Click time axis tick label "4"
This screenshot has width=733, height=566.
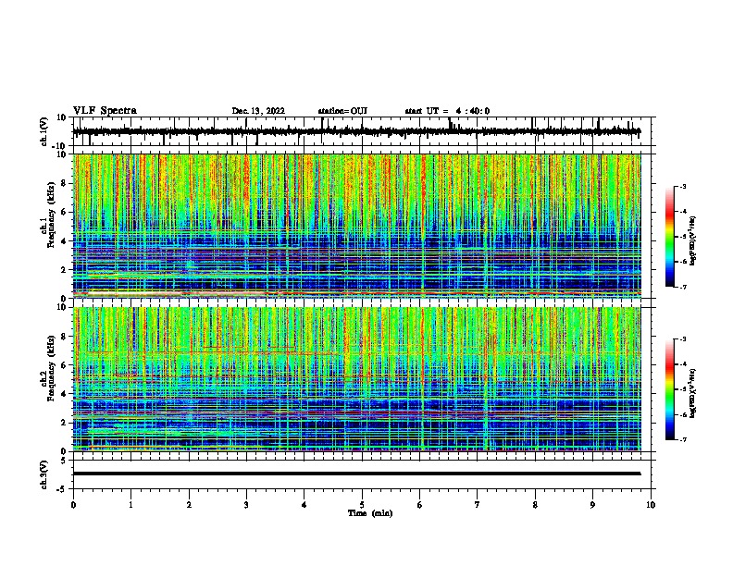(304, 505)
